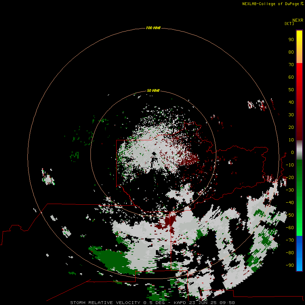
Task: Click the -30 value on the velocity scale
Action: coord(290,190)
